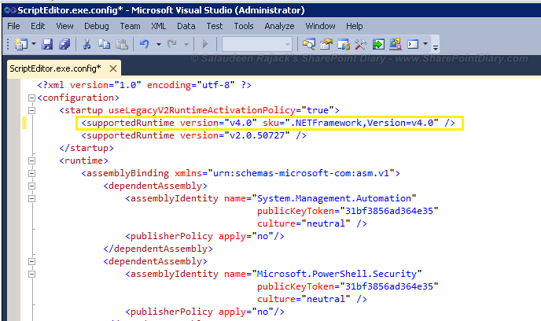Click the Command Window icon

pyautogui.click(x=413, y=44)
